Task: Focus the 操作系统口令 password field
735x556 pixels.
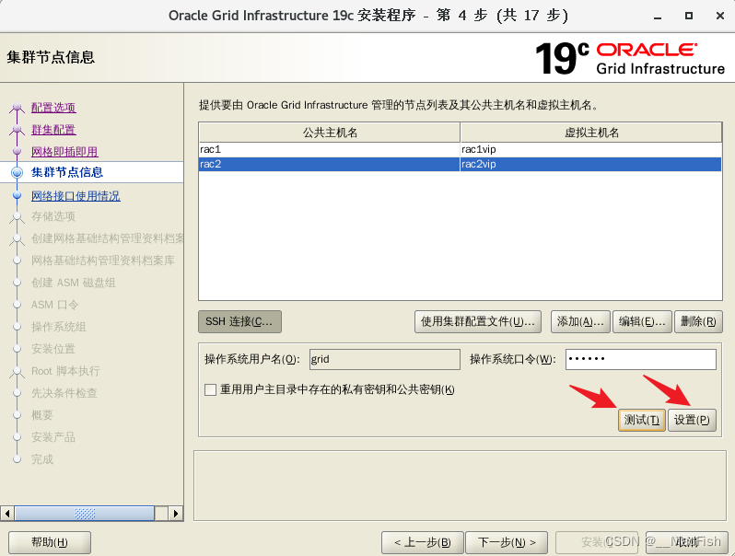Action: coord(641,359)
